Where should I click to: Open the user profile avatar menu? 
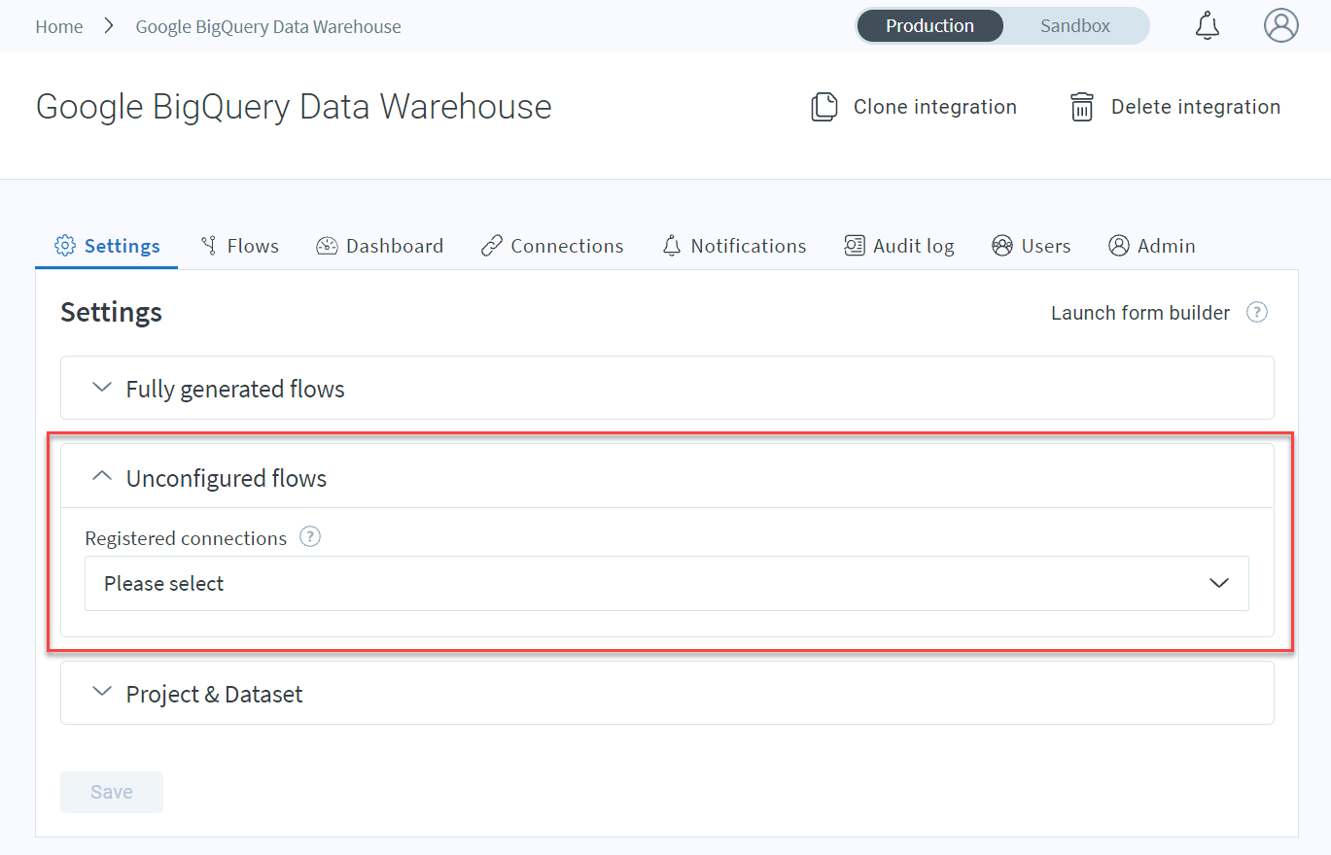pyautogui.click(x=1281, y=25)
